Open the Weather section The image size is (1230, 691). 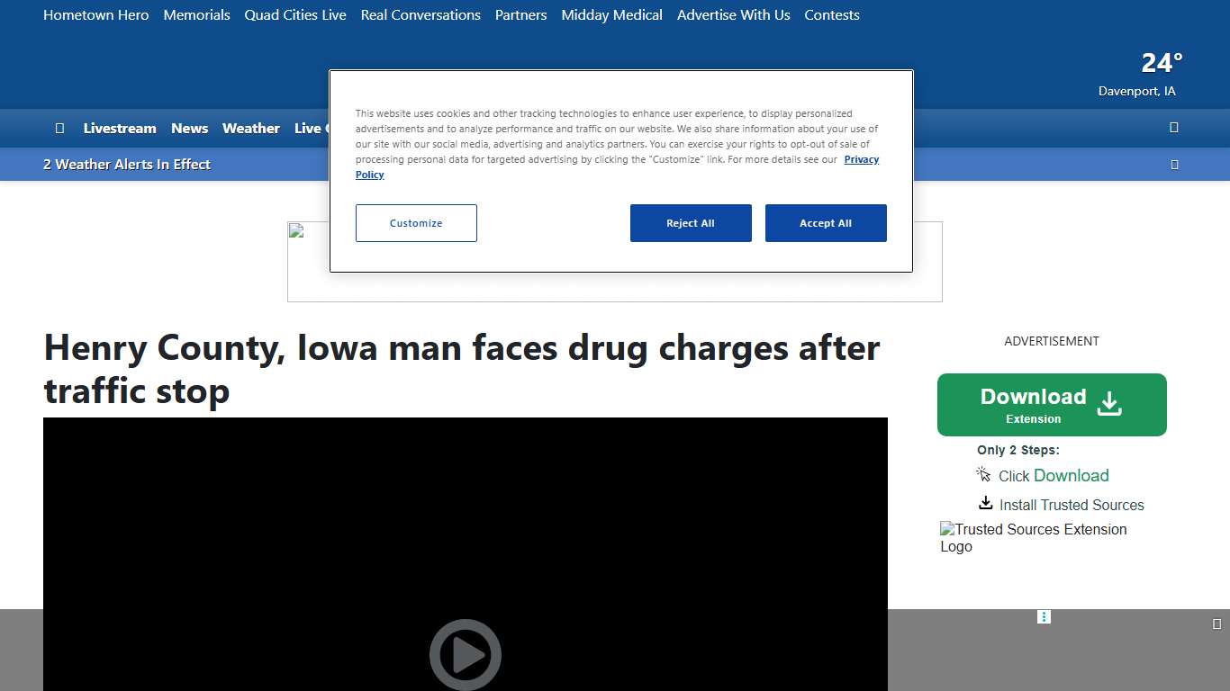click(x=250, y=128)
